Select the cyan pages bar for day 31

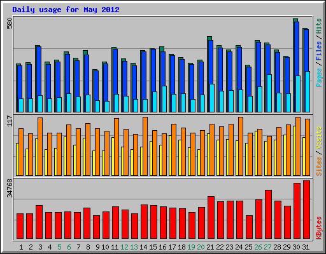coord(308,91)
